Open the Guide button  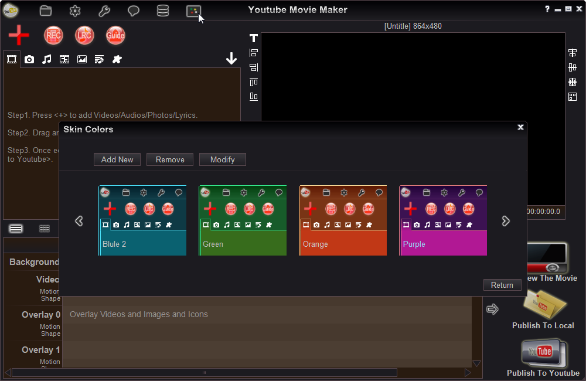[115, 36]
